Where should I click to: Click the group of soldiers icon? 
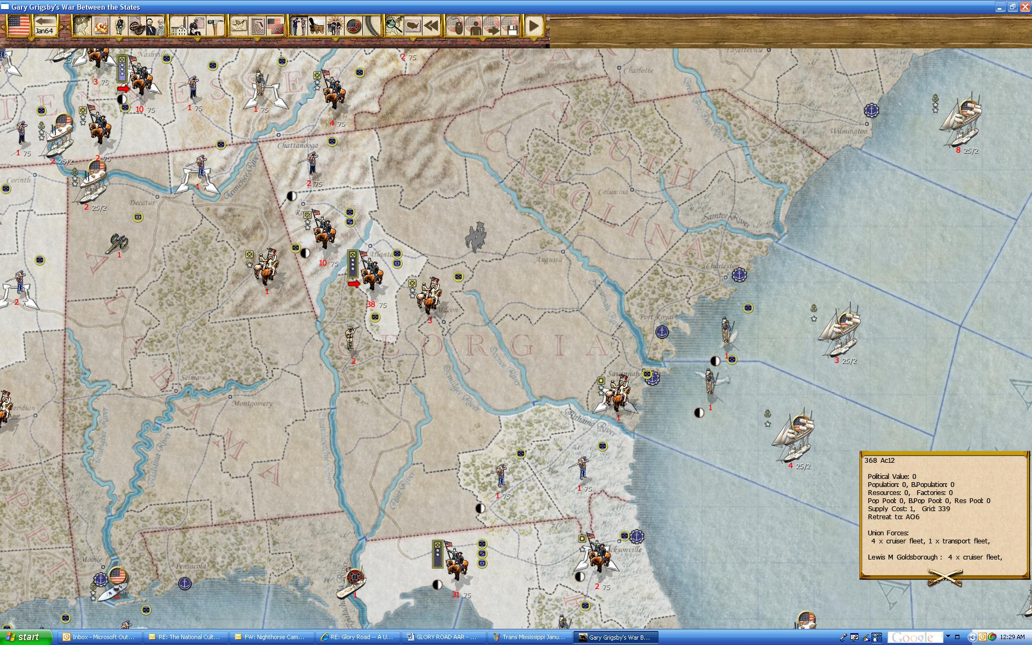point(335,25)
